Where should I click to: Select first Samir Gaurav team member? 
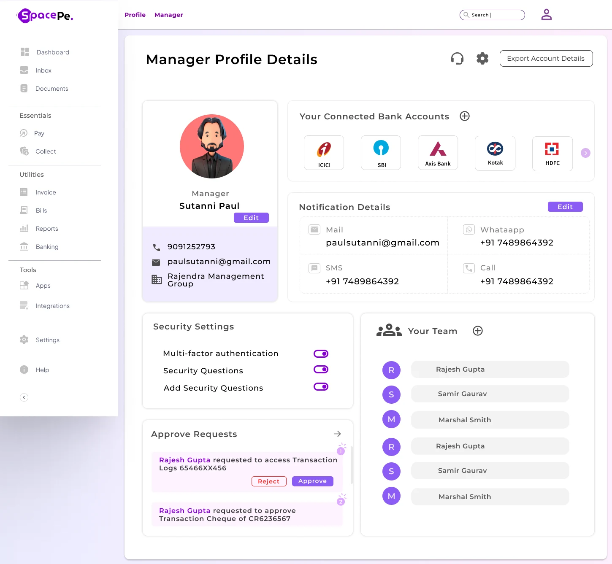[x=490, y=394]
